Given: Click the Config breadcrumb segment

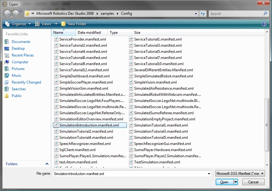Looking at the screenshot, I should [127, 14].
